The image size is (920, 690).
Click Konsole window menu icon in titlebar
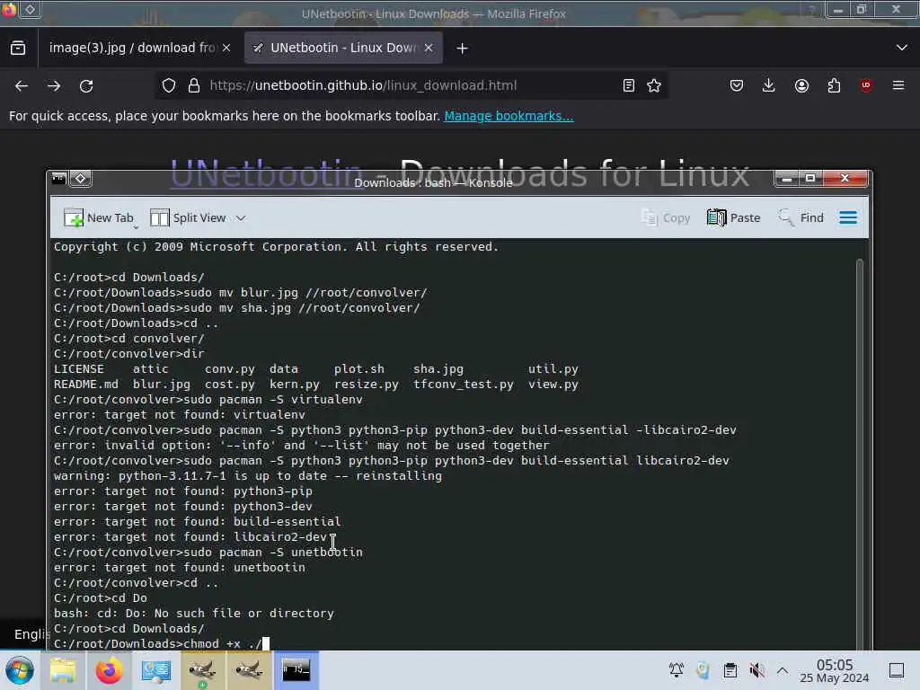pos(58,179)
